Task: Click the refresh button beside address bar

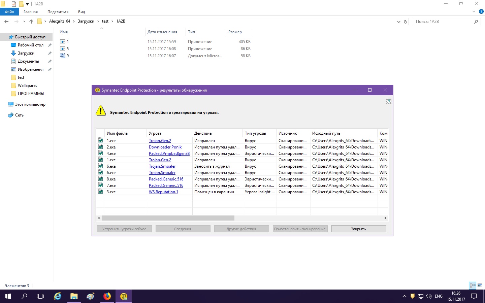Action: (x=406, y=22)
